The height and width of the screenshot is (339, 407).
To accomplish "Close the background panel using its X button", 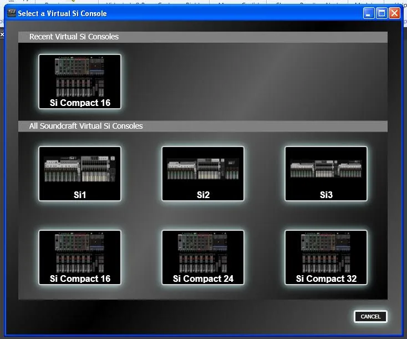I will [2, 34].
